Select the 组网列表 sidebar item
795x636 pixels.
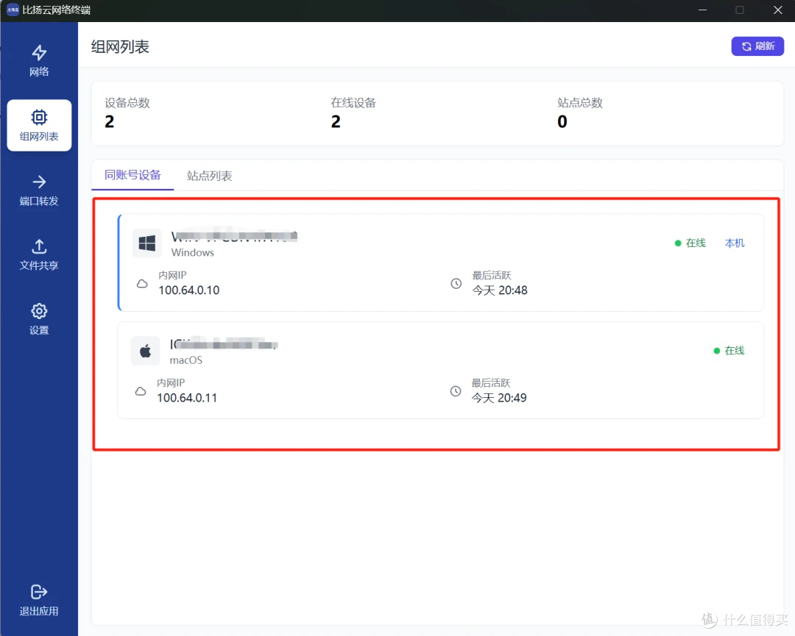point(39,125)
